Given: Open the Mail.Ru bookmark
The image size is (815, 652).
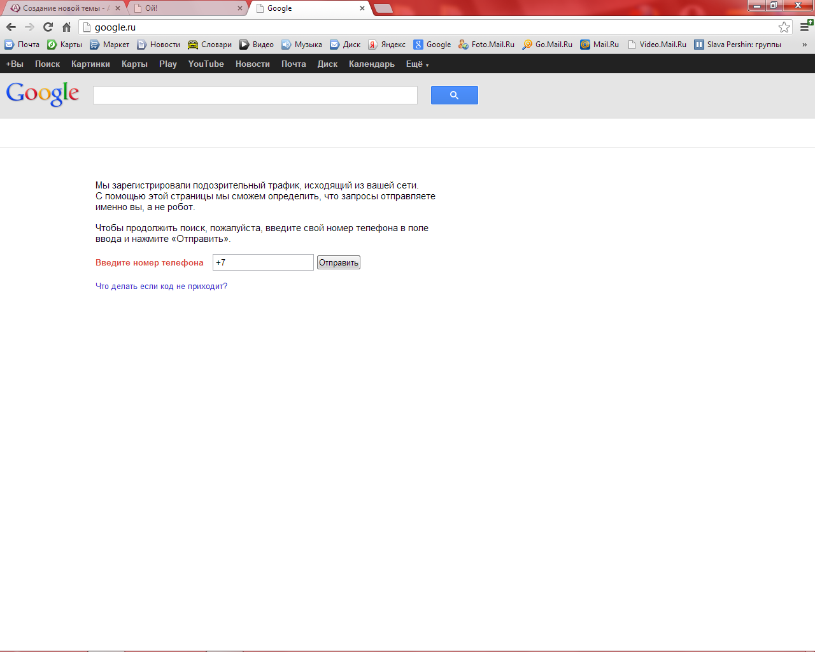Looking at the screenshot, I should [600, 45].
